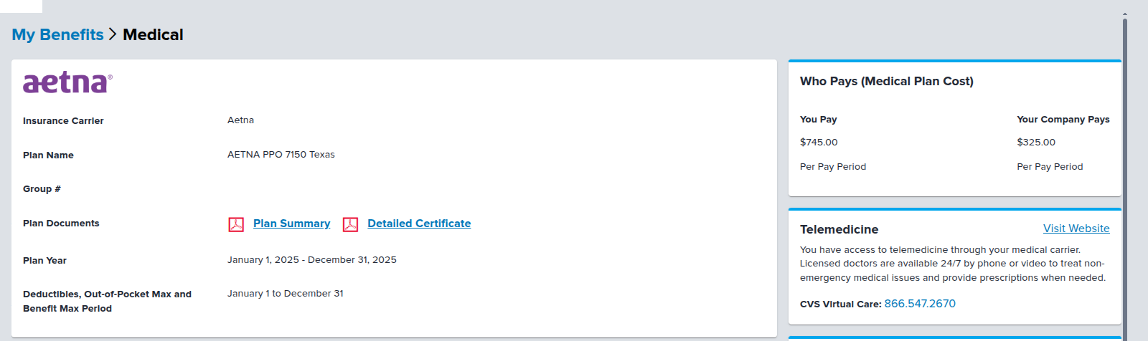Go back to My Benefits breadcrumb
This screenshot has width=1148, height=341.
(57, 34)
